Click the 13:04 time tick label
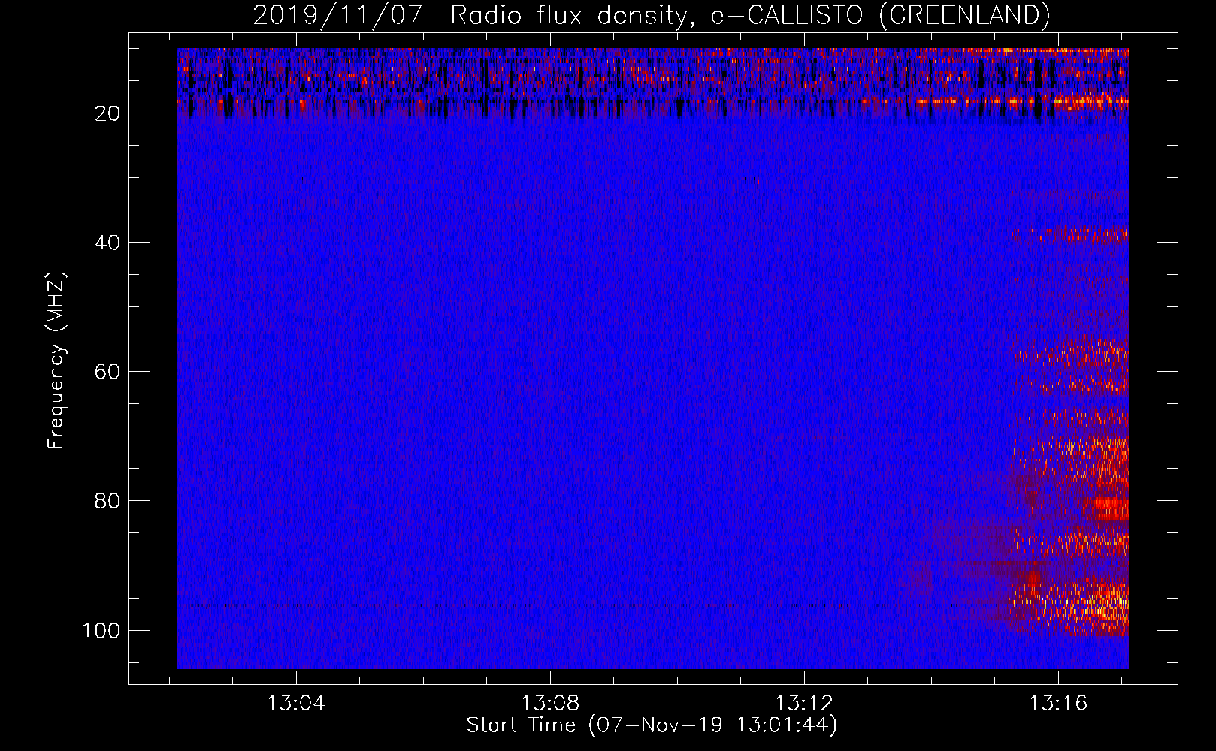The height and width of the screenshot is (751, 1216). click(296, 704)
